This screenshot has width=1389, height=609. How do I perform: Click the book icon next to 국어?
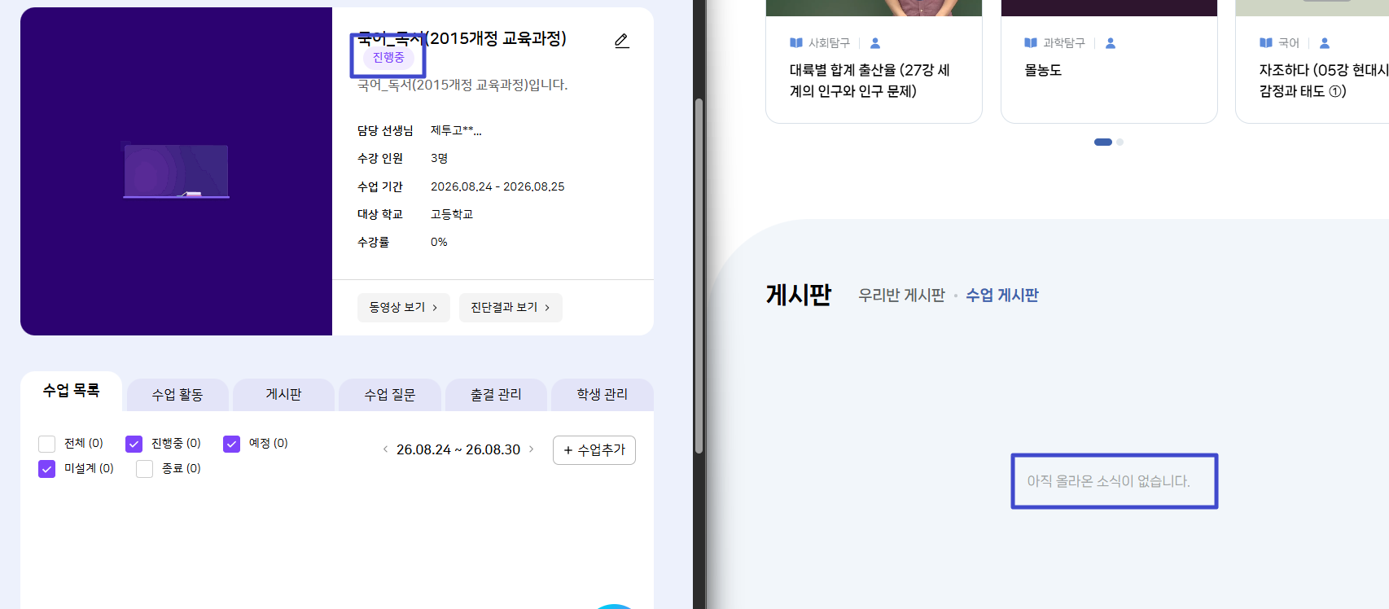point(1266,43)
